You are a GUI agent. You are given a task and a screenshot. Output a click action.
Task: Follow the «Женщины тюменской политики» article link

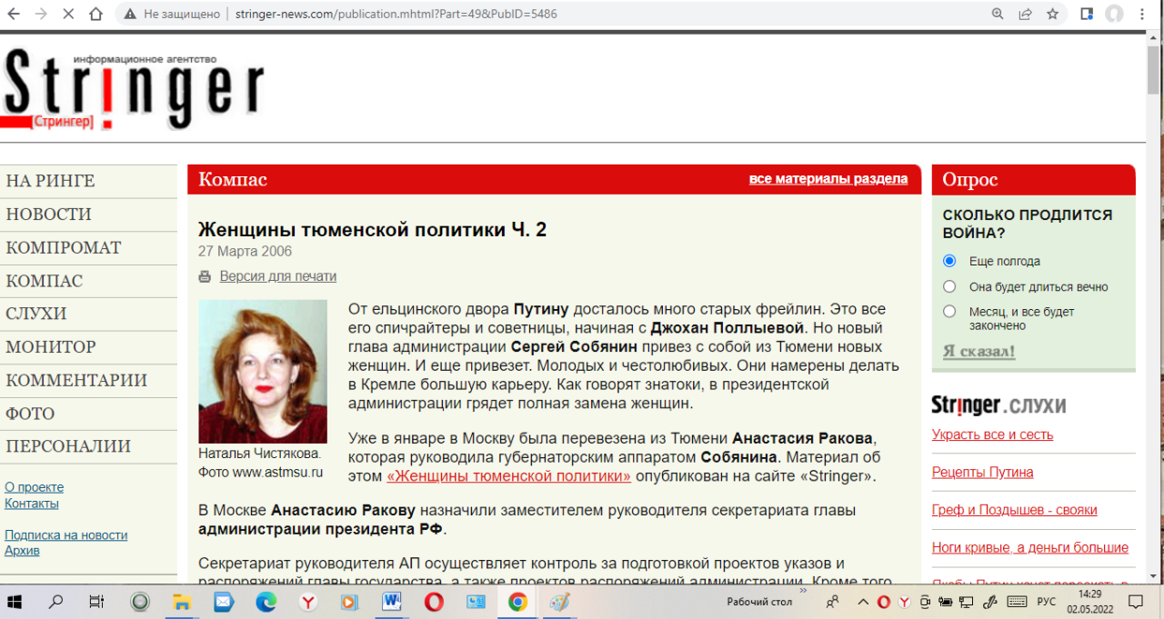(x=509, y=475)
